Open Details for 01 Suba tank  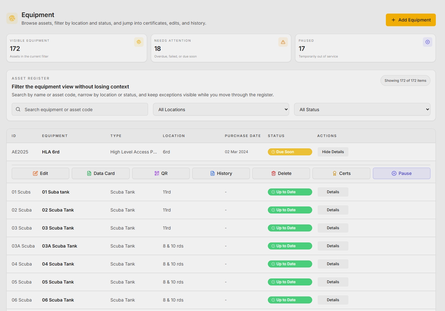[333, 192]
